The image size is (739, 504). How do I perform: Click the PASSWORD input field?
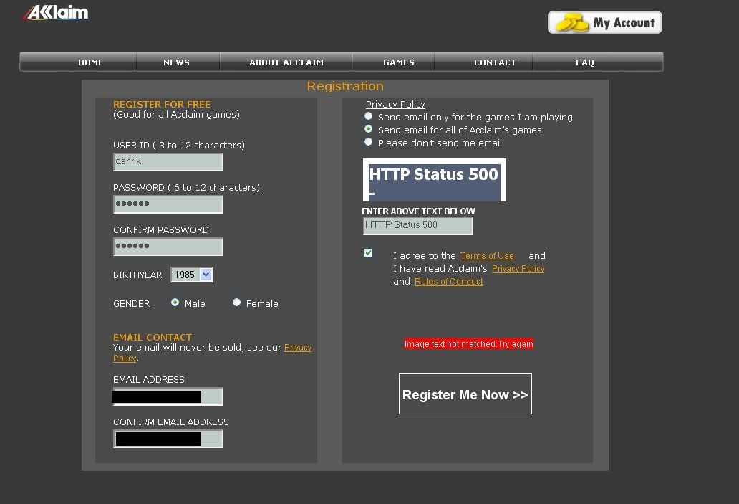pos(168,204)
